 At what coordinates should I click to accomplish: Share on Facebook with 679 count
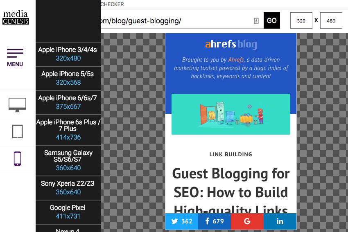point(215,221)
